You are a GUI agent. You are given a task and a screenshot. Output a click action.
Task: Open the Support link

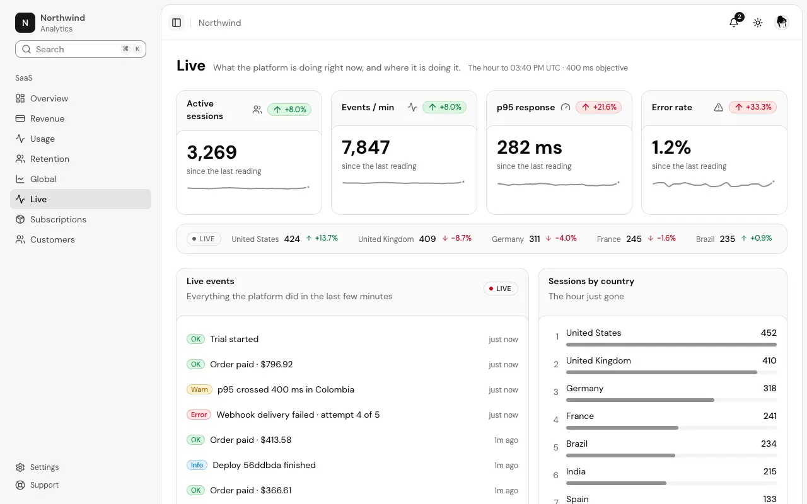coord(81,485)
